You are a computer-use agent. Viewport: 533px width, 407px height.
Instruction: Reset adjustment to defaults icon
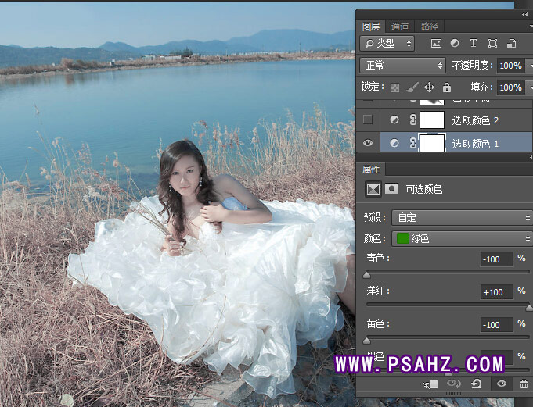tap(476, 384)
